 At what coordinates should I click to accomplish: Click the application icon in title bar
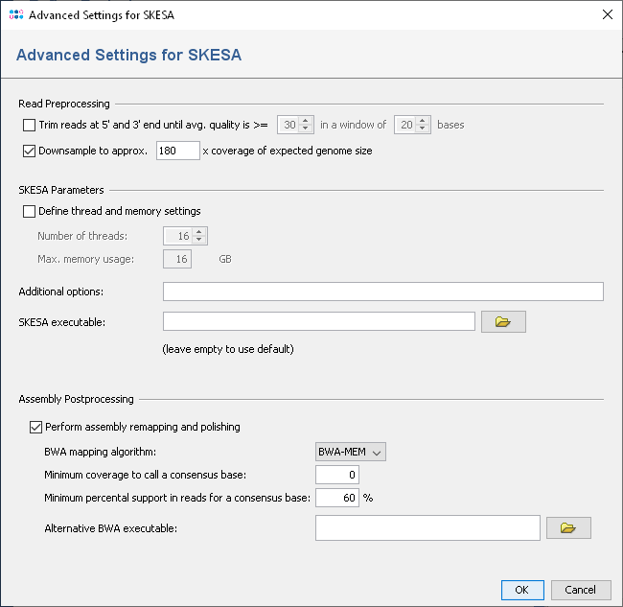13,14
